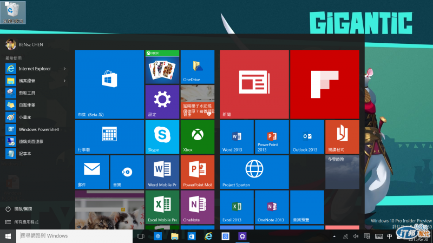Viewport: 433px width, 243px height.
Task: Click the Power button in Start menu
Action: 19,209
